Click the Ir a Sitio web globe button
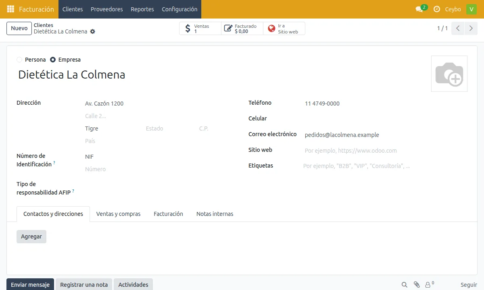The image size is (484, 290). click(284, 28)
